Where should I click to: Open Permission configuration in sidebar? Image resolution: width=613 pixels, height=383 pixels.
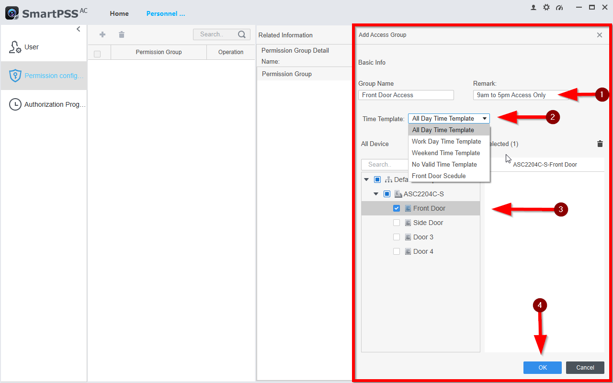(x=44, y=76)
